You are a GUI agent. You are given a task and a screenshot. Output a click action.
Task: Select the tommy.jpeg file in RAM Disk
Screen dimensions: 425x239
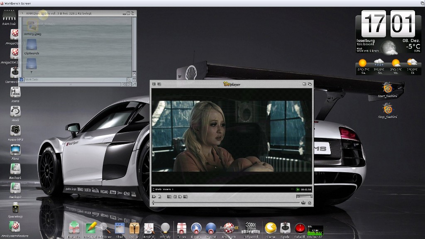click(x=32, y=26)
